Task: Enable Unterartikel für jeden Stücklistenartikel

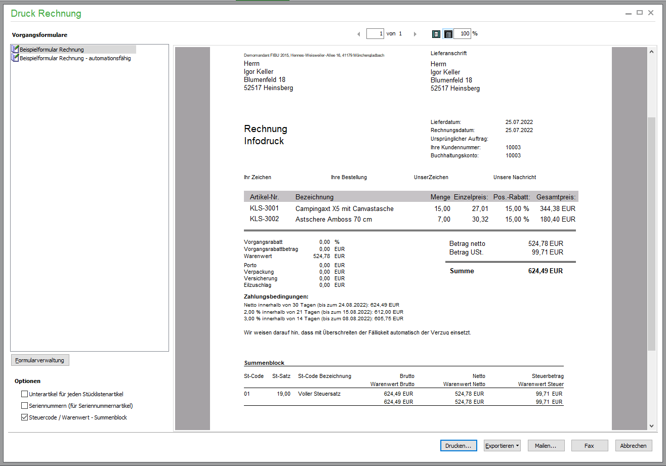Action: [x=24, y=394]
